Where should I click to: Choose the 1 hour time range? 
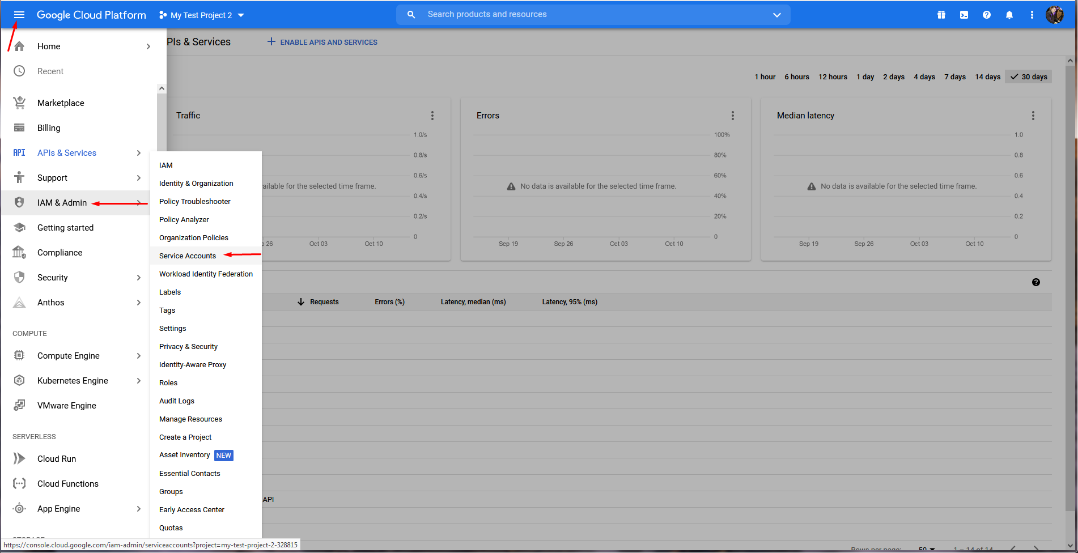click(x=765, y=77)
